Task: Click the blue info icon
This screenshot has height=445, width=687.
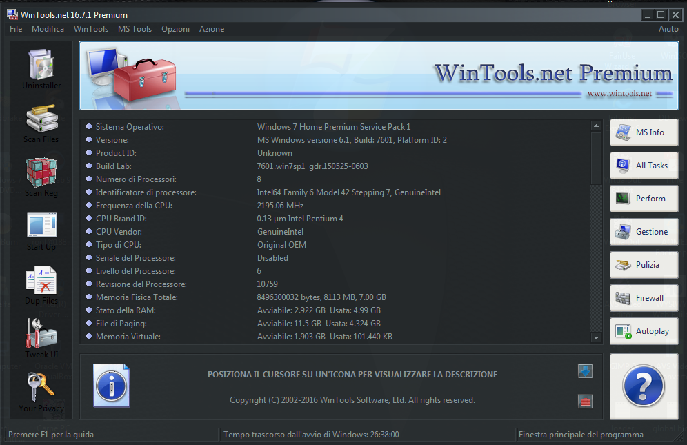Action: coord(111,386)
